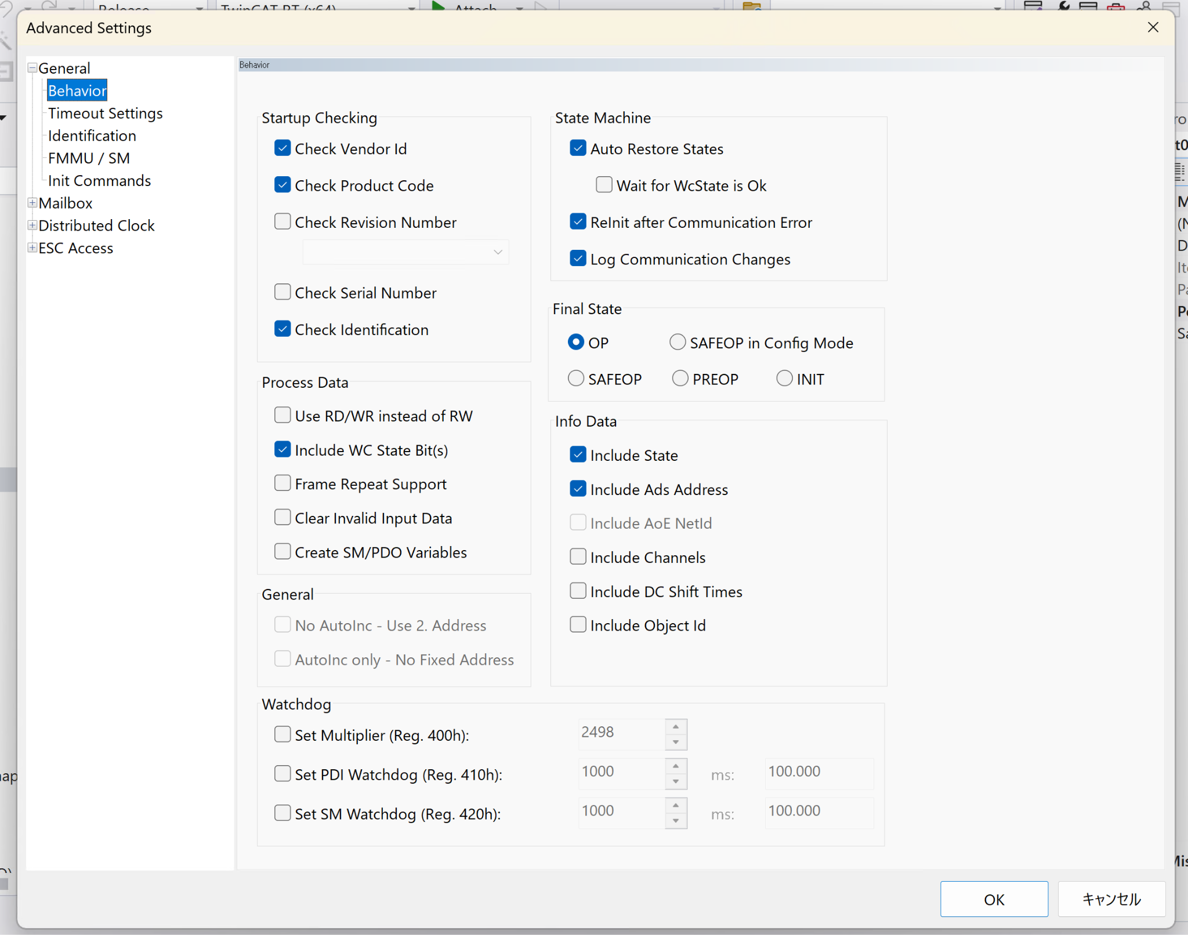This screenshot has height=935, width=1188.
Task: Choose PREOP as final state
Action: point(680,379)
